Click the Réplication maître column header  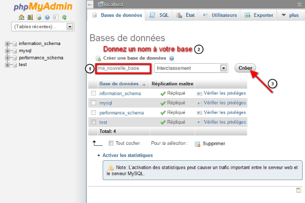172,84
